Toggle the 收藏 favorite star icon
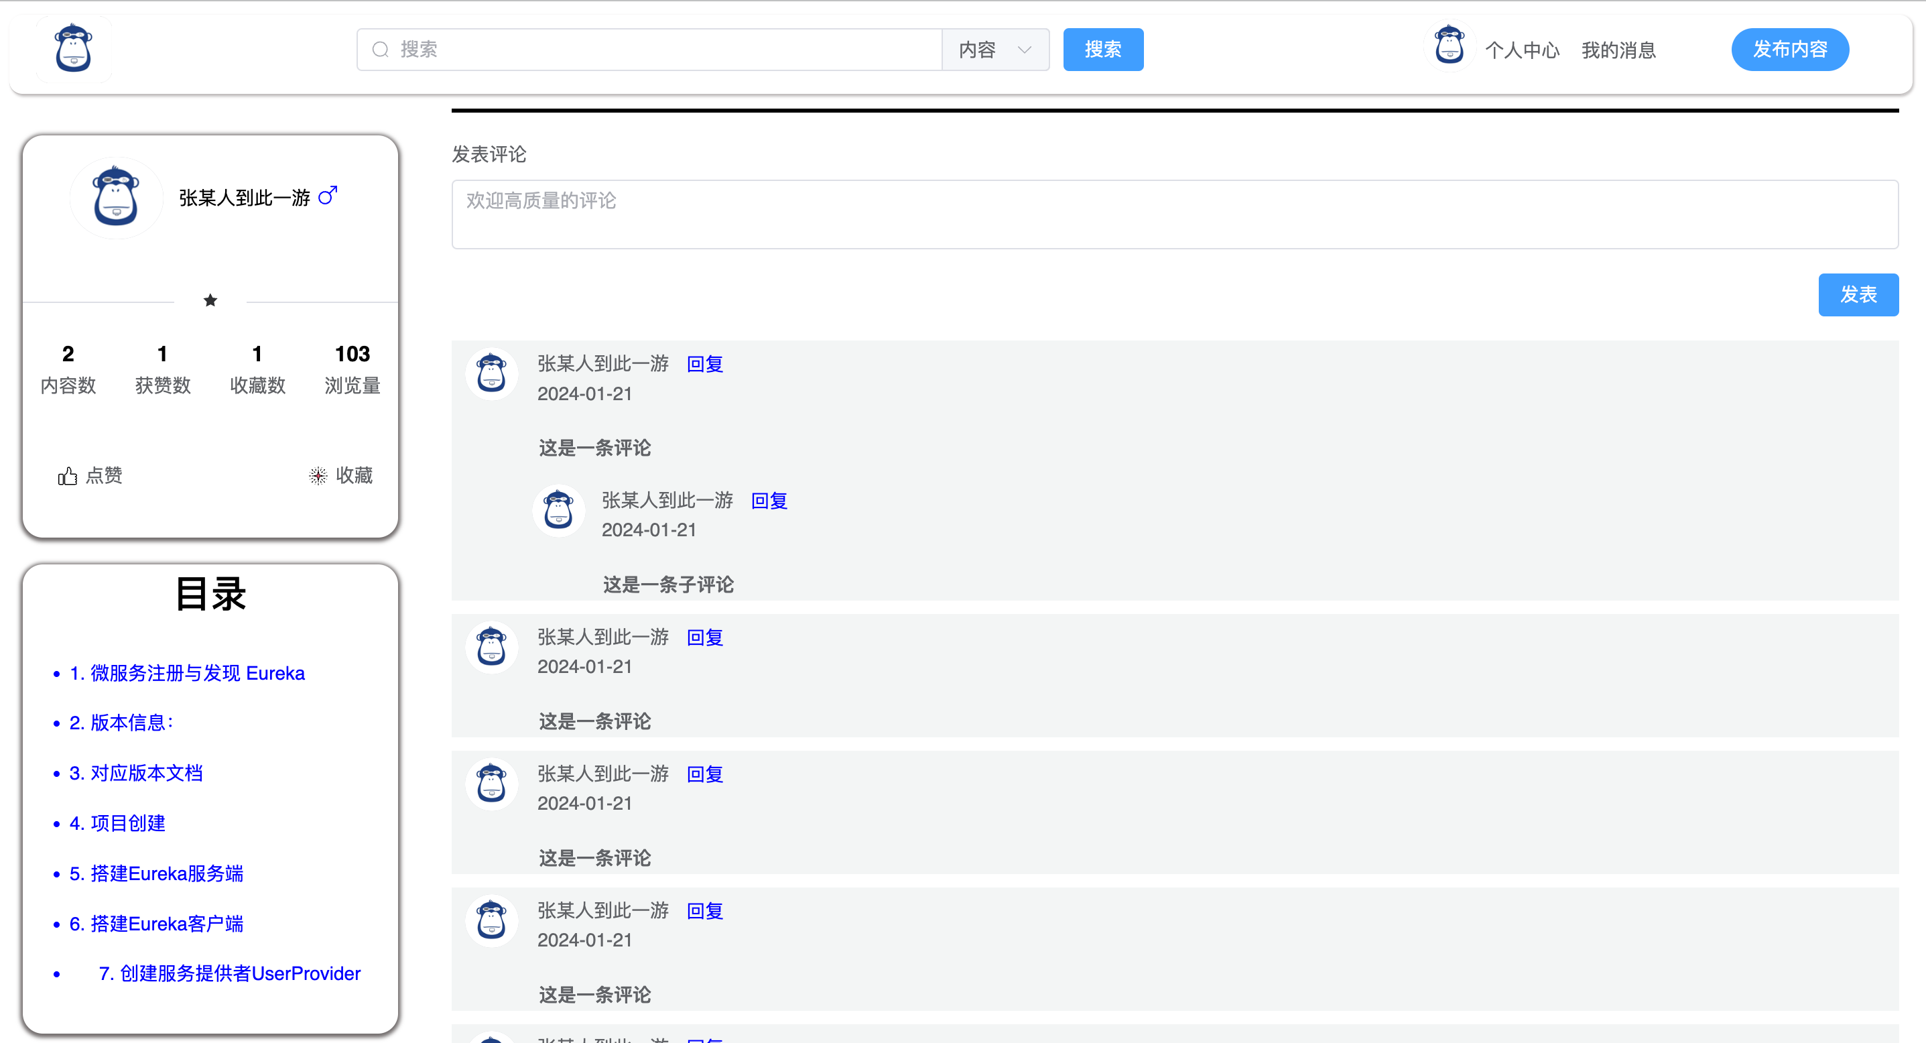 click(318, 477)
